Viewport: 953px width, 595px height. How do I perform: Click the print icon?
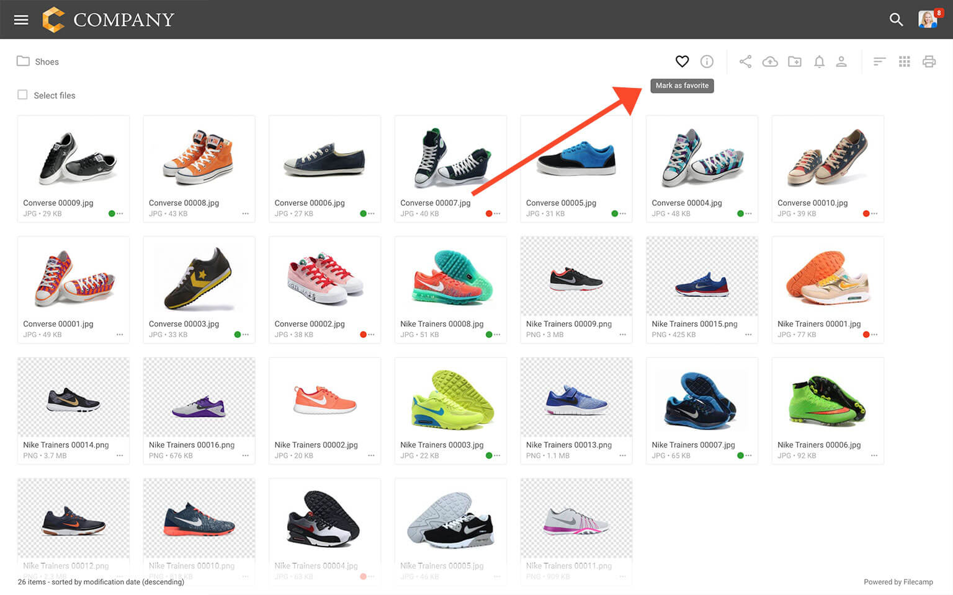click(x=929, y=61)
